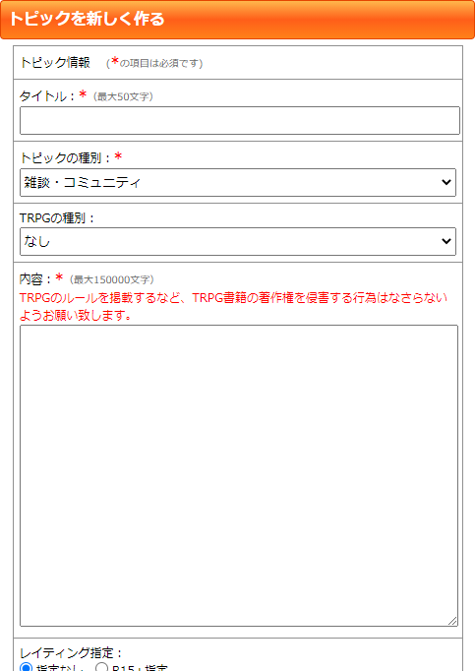
Task: Open the TRPGの種別 dropdown showing なし
Action: (x=238, y=241)
